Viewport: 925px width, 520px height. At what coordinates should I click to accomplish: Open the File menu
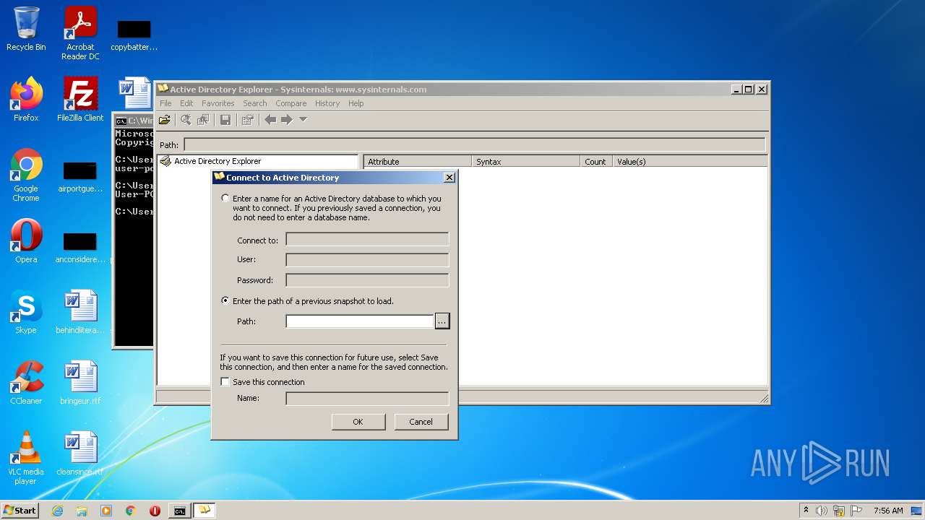pyautogui.click(x=165, y=103)
